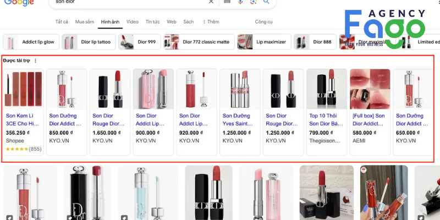Select the Lip maximizer chip
Image resolution: width=440 pixels, height=220 pixels.
click(264, 42)
